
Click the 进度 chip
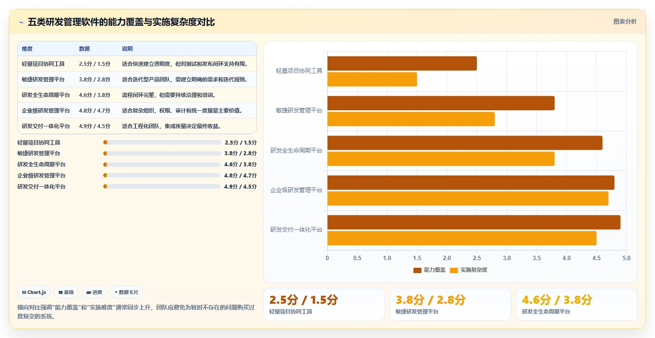94,292
